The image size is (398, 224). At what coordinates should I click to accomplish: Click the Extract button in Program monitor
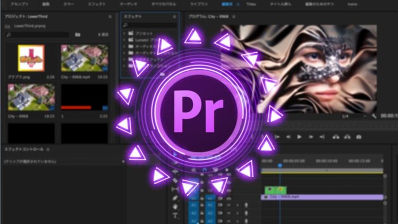[x=347, y=137]
